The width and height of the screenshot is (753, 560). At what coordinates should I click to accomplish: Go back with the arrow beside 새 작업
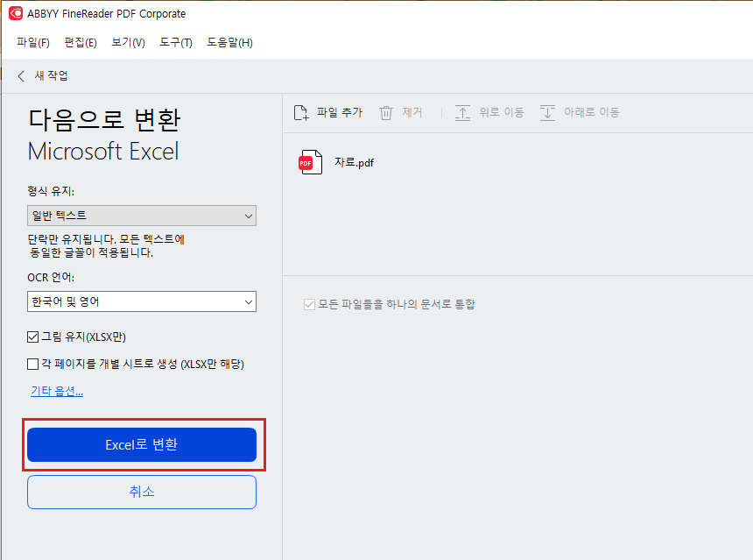[x=21, y=76]
